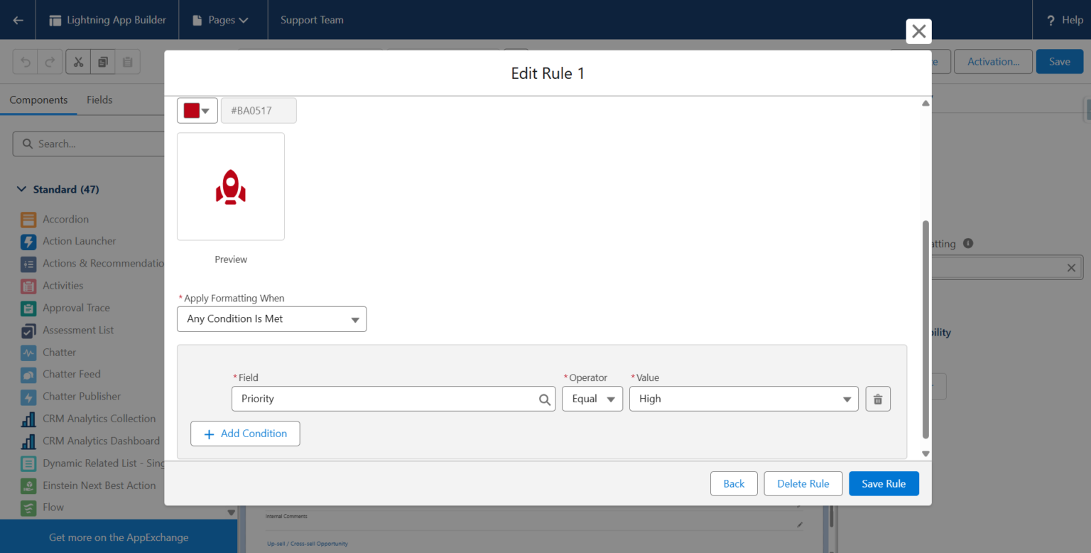Select the Flow component icon
The image size is (1091, 553).
(x=28, y=508)
